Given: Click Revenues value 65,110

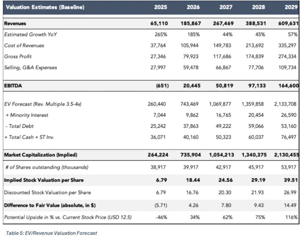Looking at the screenshot, I should point(159,23).
